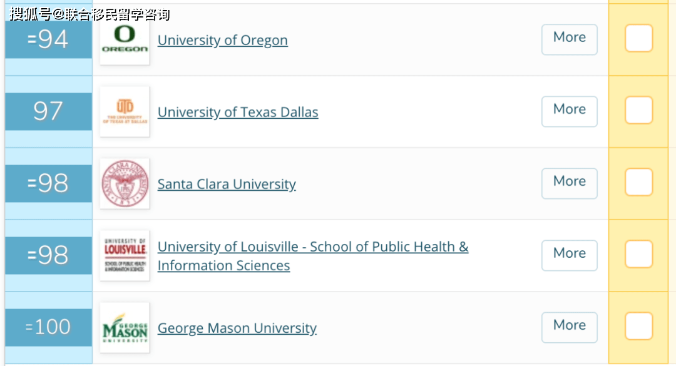This screenshot has width=676, height=366.
Task: Follow the University of Texas Dallas link
Action: (x=238, y=112)
